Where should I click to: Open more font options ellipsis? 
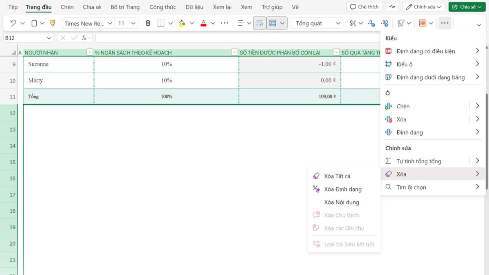tap(224, 23)
